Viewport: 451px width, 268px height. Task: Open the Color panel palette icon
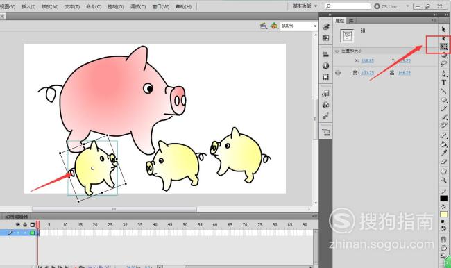tap(325, 27)
